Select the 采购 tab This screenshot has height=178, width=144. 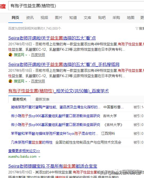click(x=116, y=18)
